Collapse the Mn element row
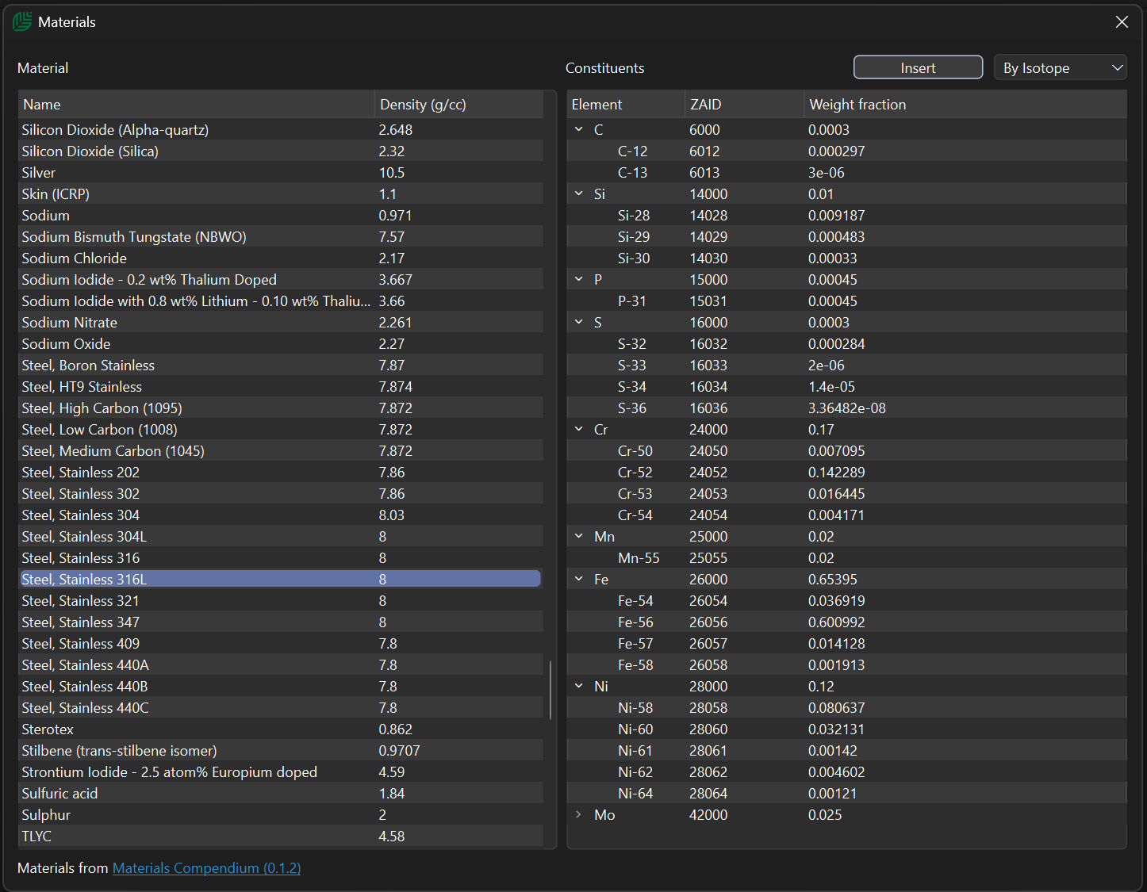The height and width of the screenshot is (892, 1147). point(579,536)
